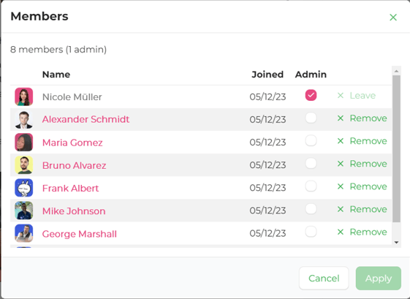Tick the admin checkbox for George Marshall
Image resolution: width=410 pixels, height=299 pixels.
tap(311, 232)
